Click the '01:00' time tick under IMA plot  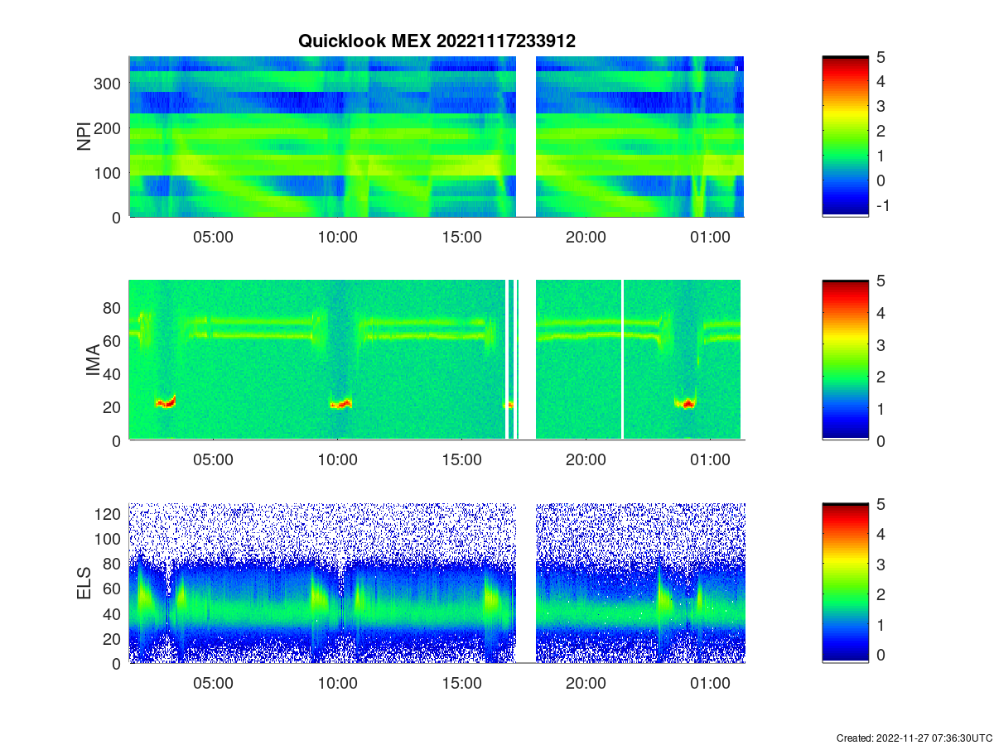pyautogui.click(x=710, y=459)
